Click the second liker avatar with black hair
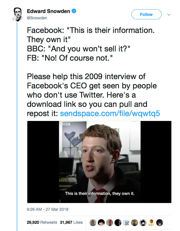The image size is (180, 231). point(101,222)
